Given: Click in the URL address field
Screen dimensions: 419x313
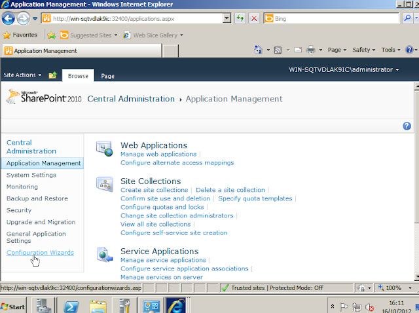Looking at the screenshot, I should click(x=132, y=18).
